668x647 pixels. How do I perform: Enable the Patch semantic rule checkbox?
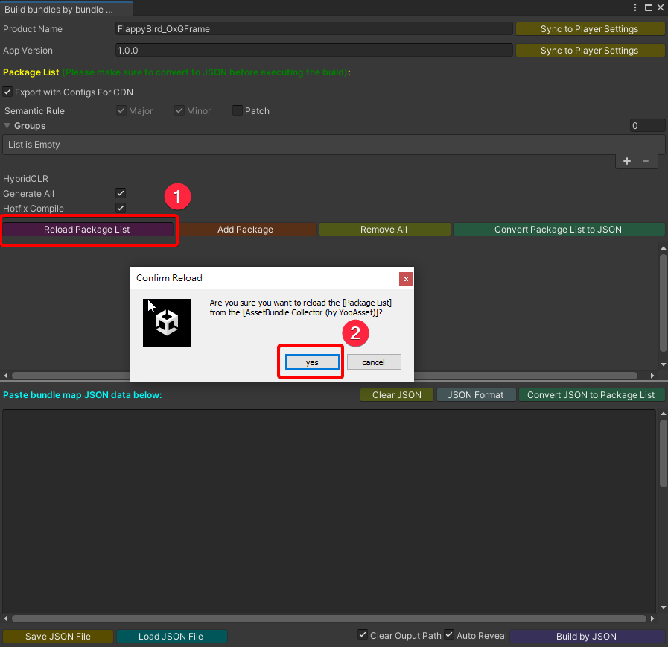(238, 111)
